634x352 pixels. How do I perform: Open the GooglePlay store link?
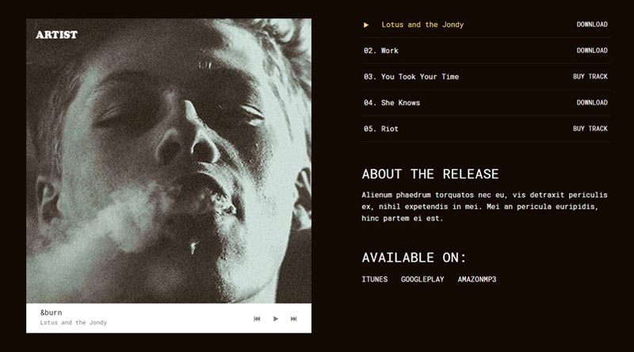422,279
